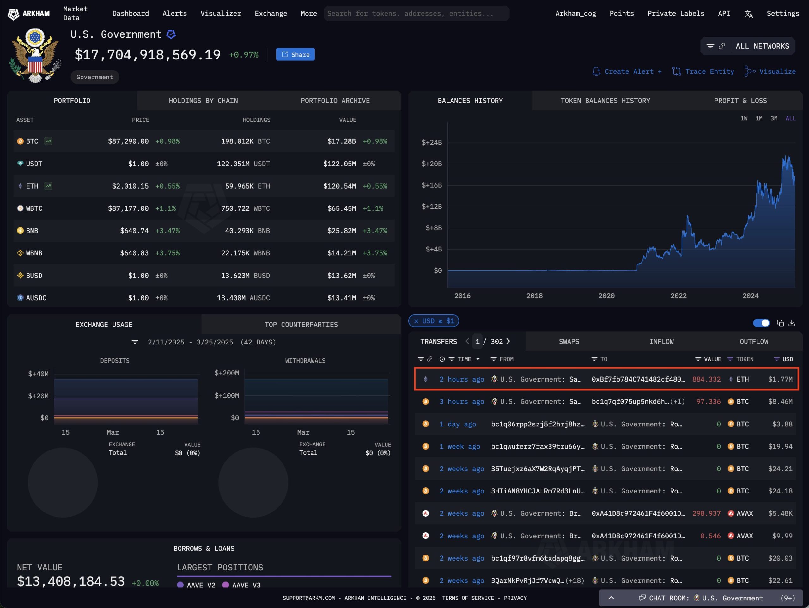809x608 pixels.
Task: Click the clock icon in the TIME column
Action: [442, 359]
